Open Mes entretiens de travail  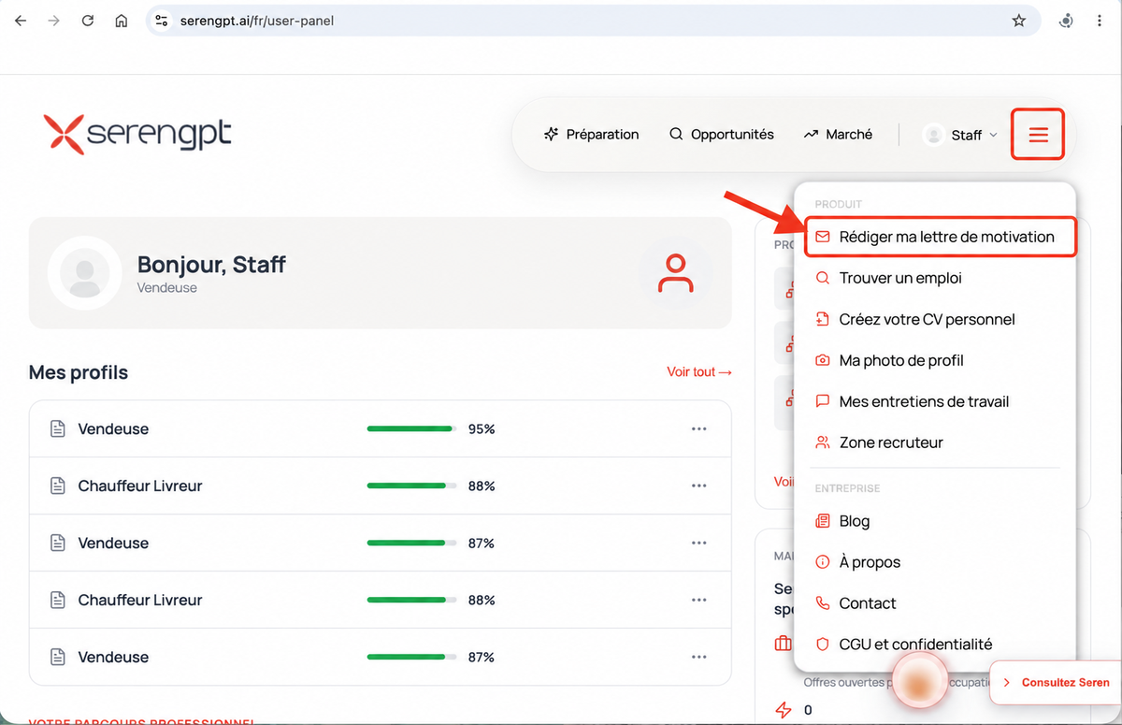pyautogui.click(x=935, y=401)
